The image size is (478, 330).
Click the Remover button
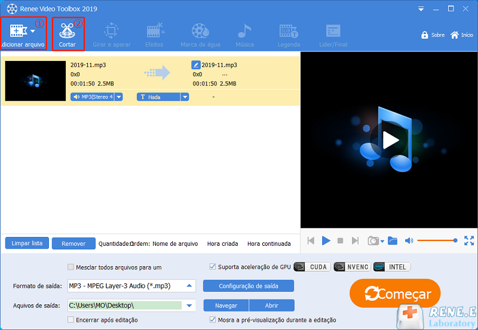73,243
